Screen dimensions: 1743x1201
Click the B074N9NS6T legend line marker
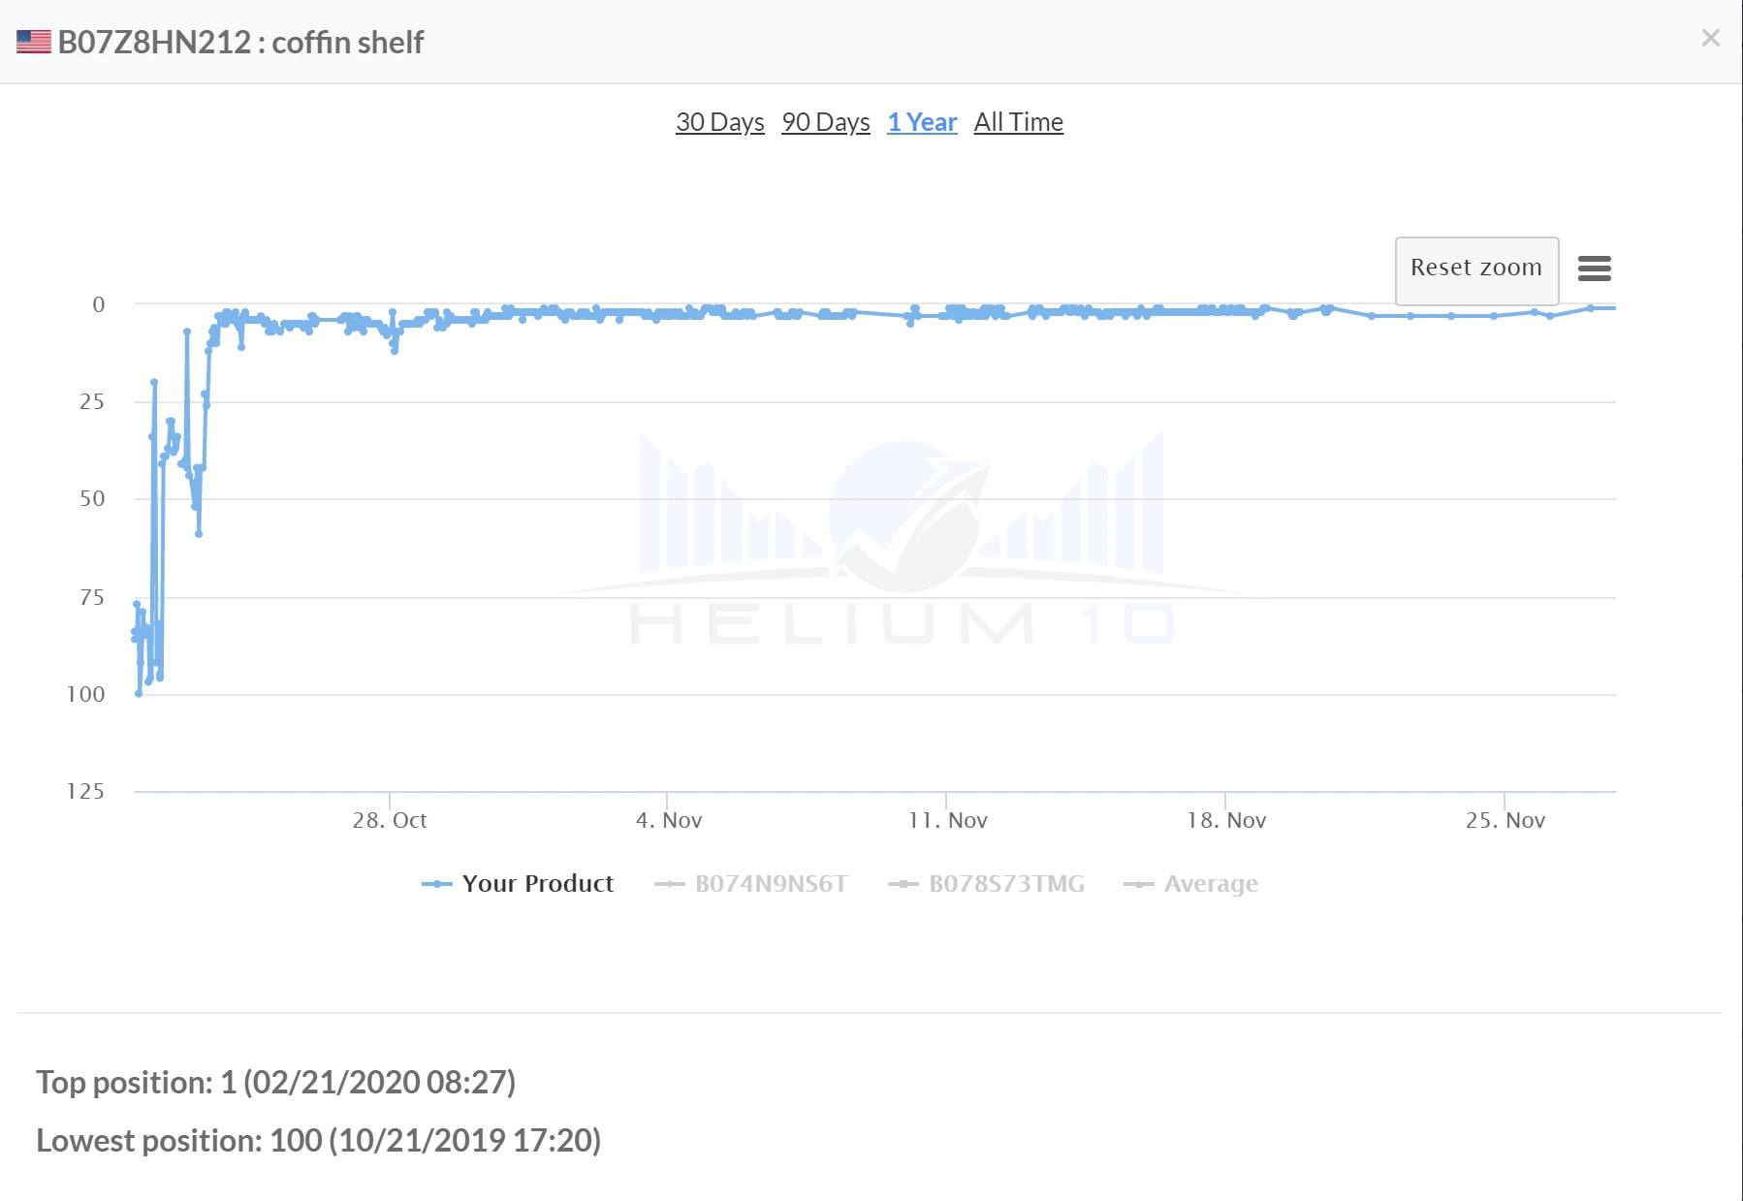tap(670, 884)
